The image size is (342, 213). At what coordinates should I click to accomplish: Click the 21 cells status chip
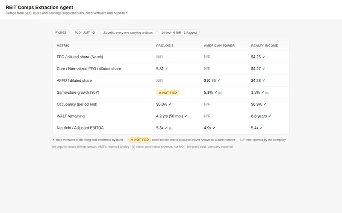pos(128,33)
